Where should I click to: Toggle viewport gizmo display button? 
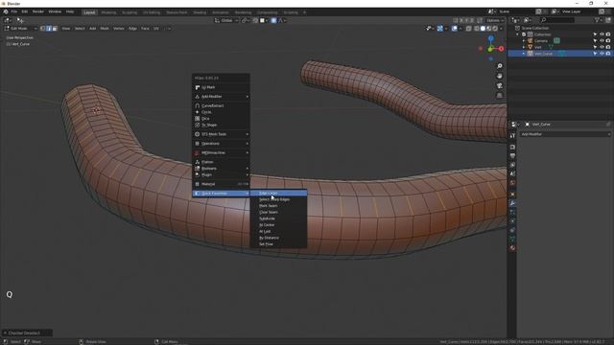tap(439, 29)
